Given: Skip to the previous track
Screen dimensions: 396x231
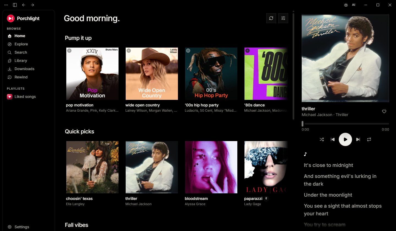Looking at the screenshot, I should (333, 139).
